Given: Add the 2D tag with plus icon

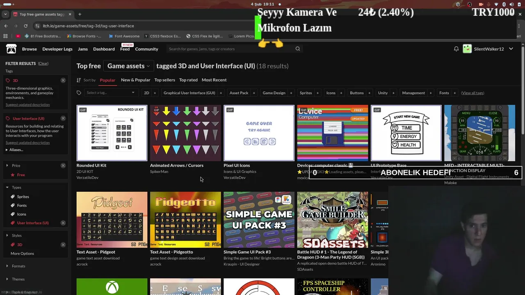Looking at the screenshot, I should pyautogui.click(x=155, y=93).
